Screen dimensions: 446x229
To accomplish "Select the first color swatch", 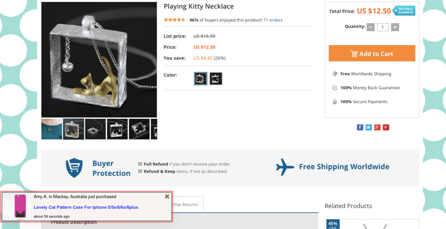I will pos(201,79).
